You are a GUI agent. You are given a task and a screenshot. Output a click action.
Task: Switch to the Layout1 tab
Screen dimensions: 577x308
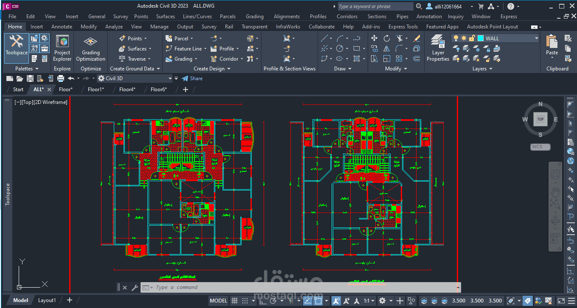coord(47,300)
